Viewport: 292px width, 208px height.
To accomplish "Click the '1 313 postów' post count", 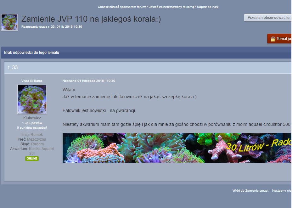I will coord(32,123).
